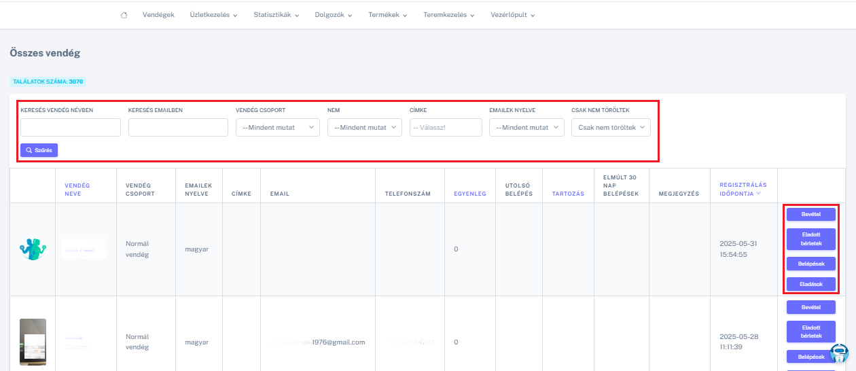
Task: Open the Vendég csoport dropdown
Action: point(278,127)
